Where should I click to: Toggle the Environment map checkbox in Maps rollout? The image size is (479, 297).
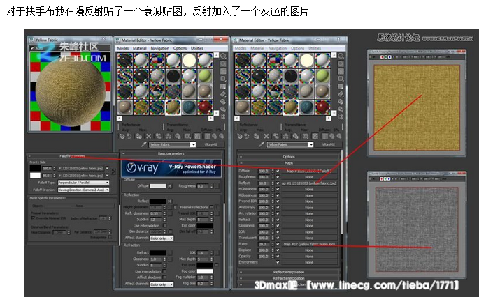pyautogui.click(x=278, y=262)
